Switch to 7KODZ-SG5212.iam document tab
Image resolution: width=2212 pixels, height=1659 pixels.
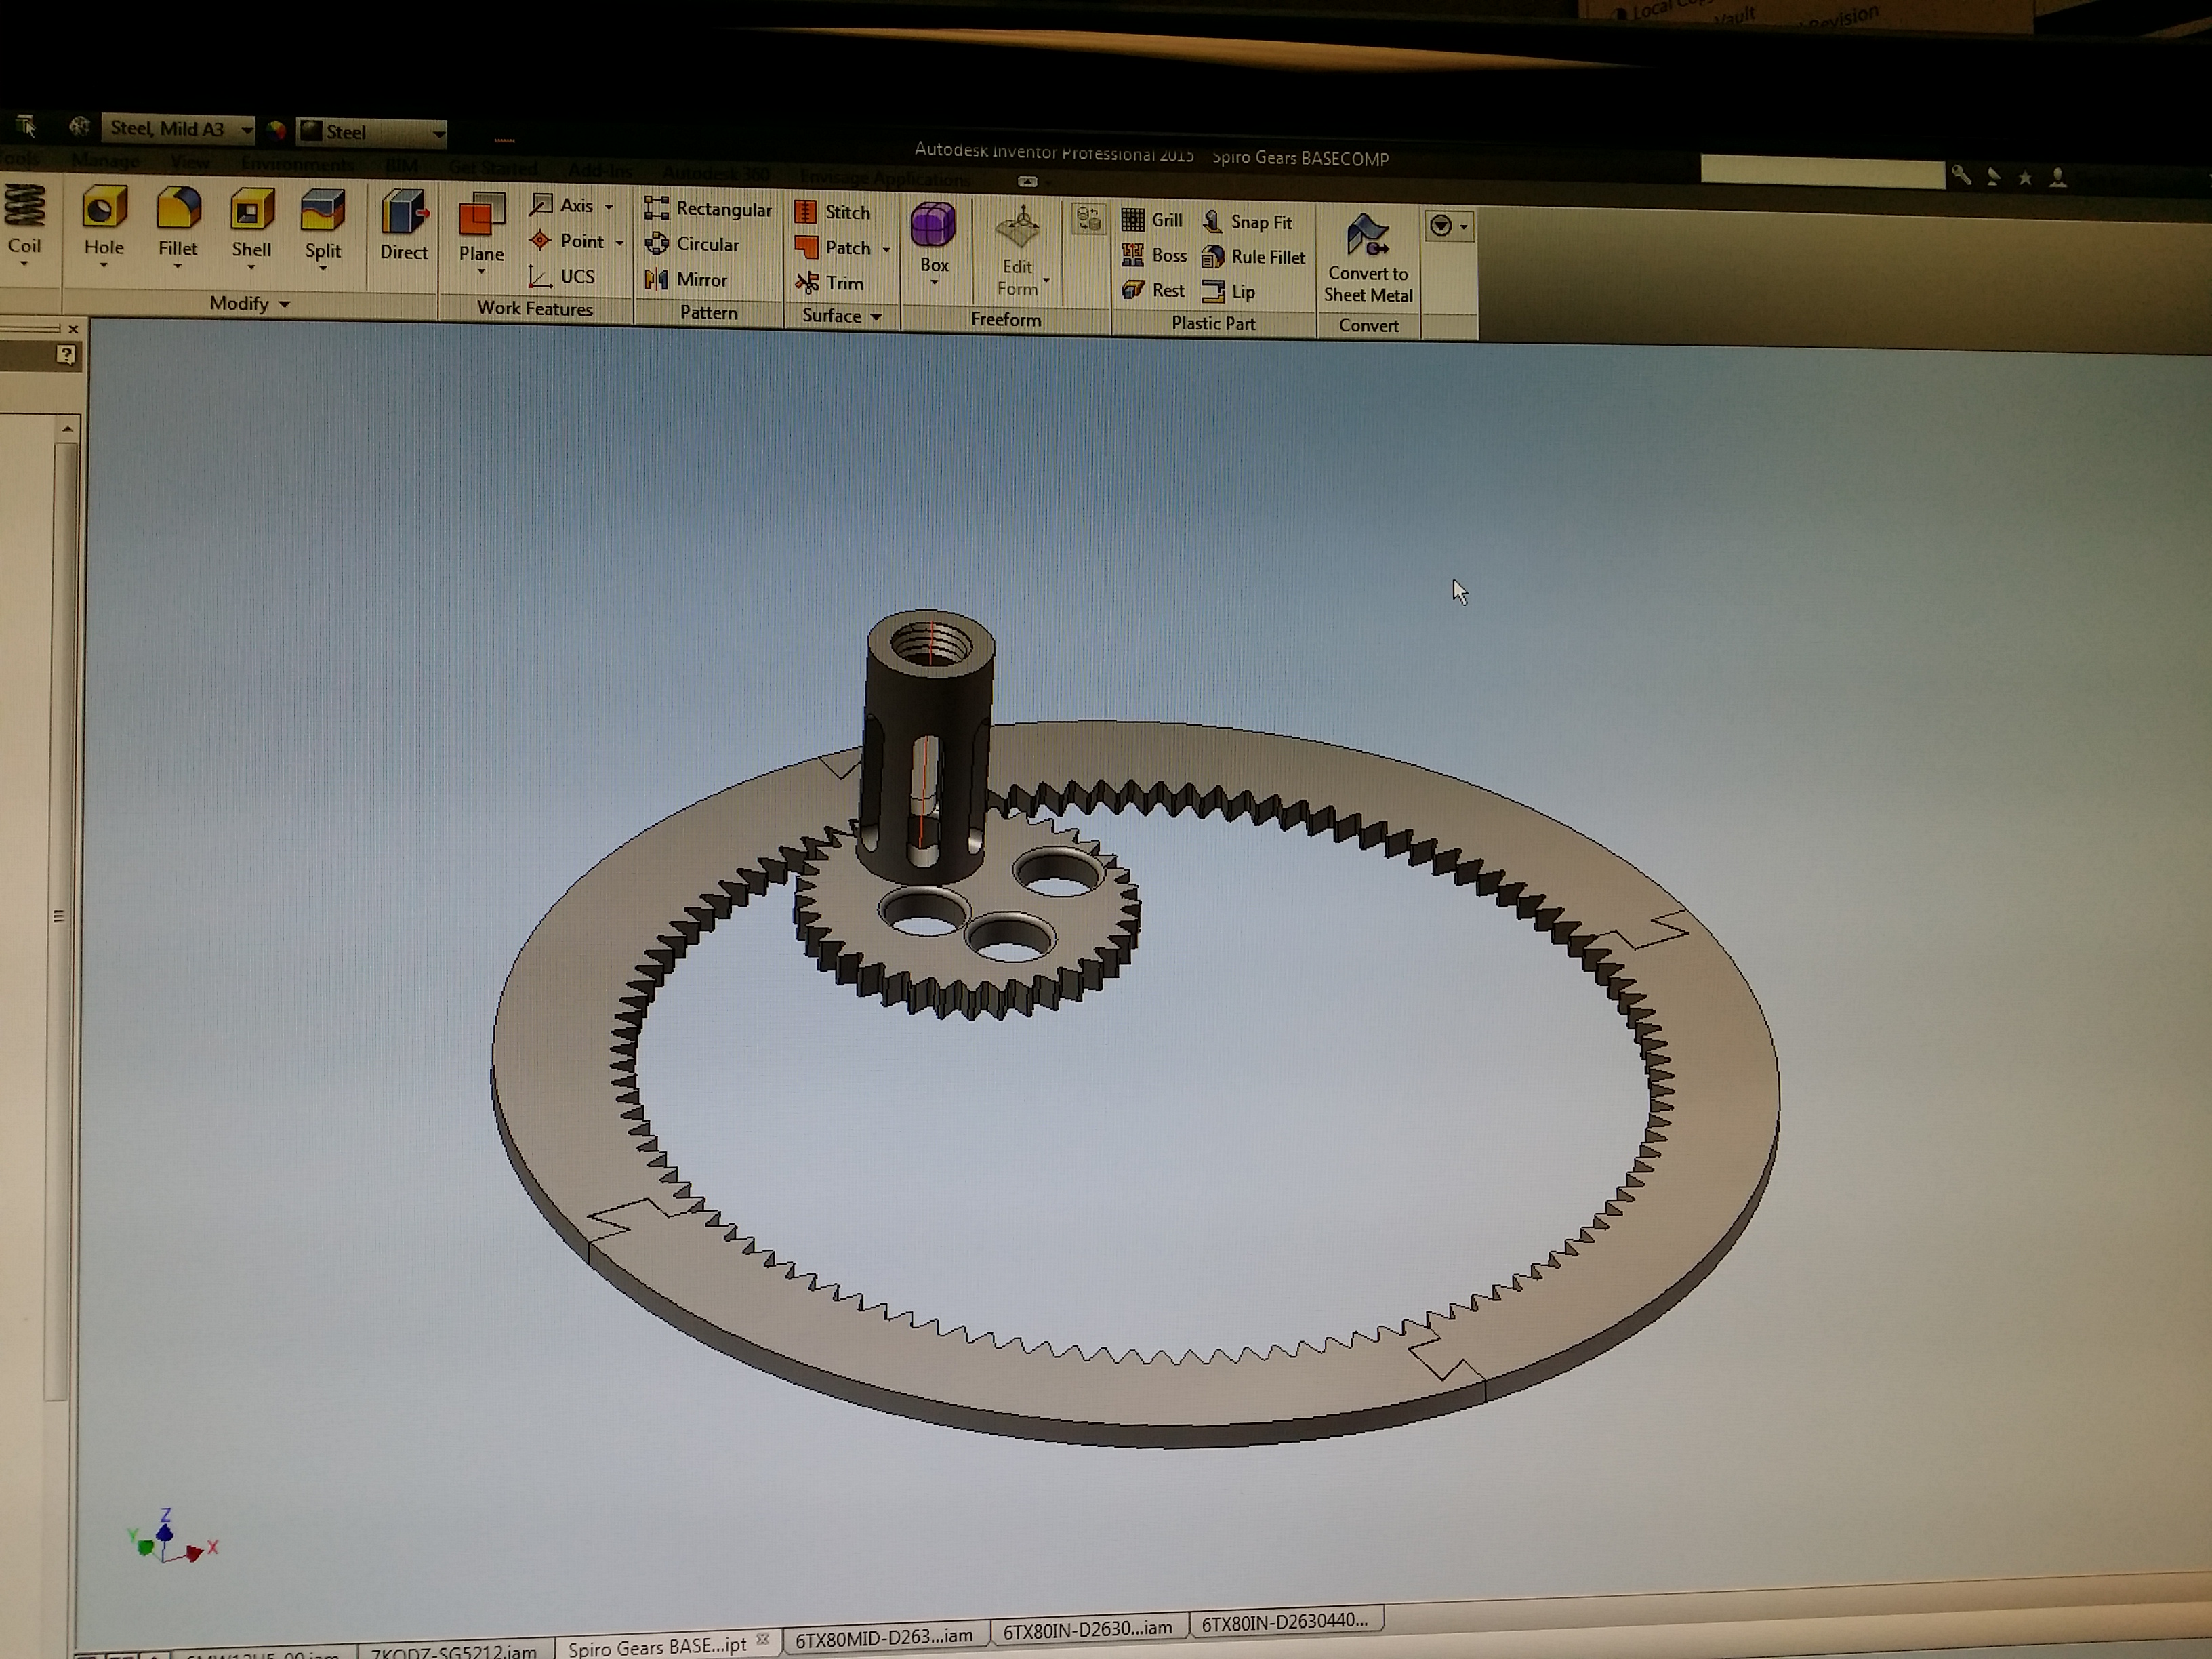click(x=454, y=1651)
